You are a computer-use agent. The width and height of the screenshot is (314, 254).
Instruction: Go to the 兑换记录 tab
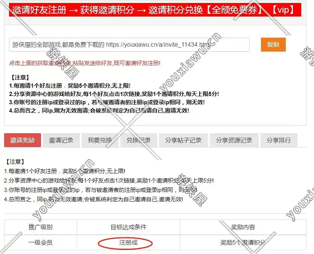pos(138,140)
